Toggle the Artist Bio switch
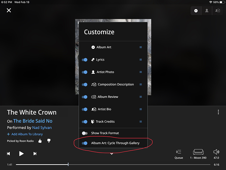The height and width of the screenshot is (170, 226). [x=84, y=109]
